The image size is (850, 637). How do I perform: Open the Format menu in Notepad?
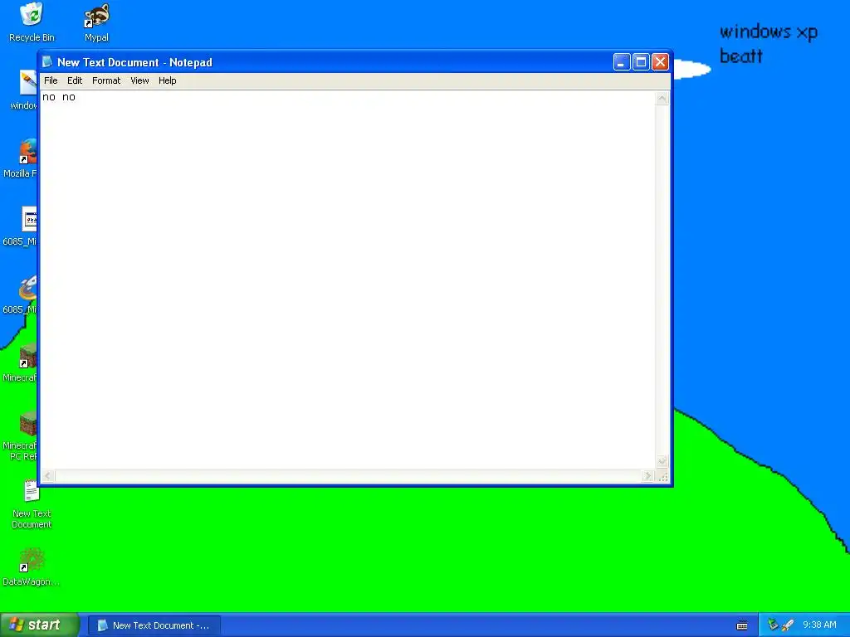point(106,80)
